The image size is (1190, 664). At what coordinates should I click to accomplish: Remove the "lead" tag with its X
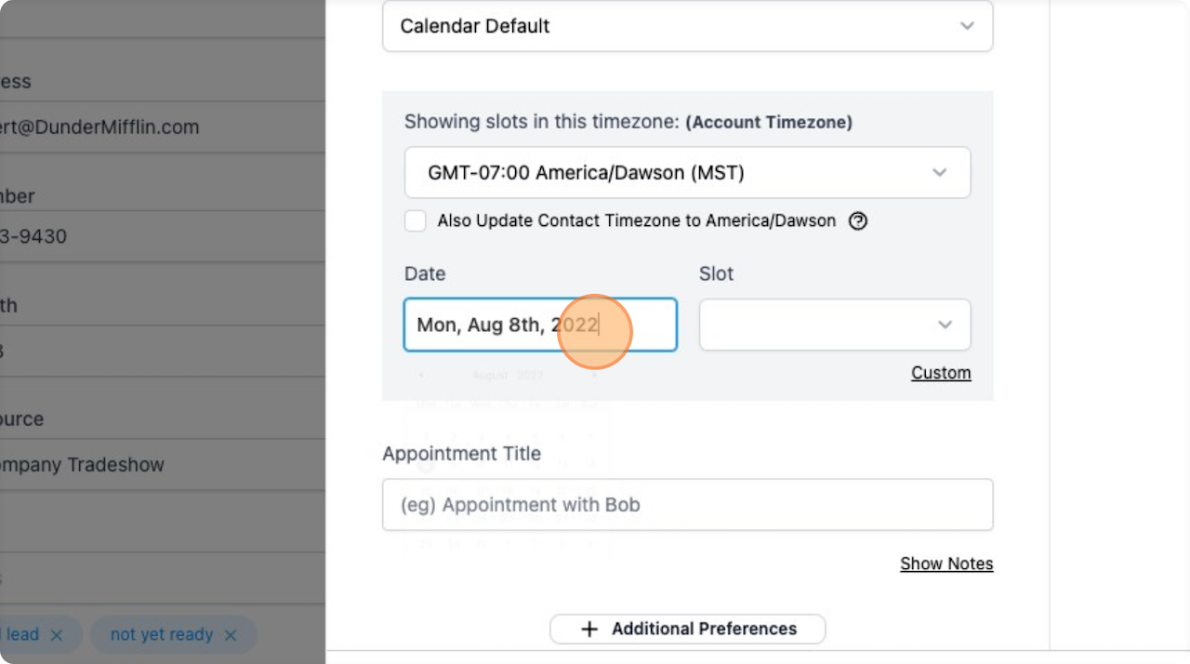click(x=56, y=635)
